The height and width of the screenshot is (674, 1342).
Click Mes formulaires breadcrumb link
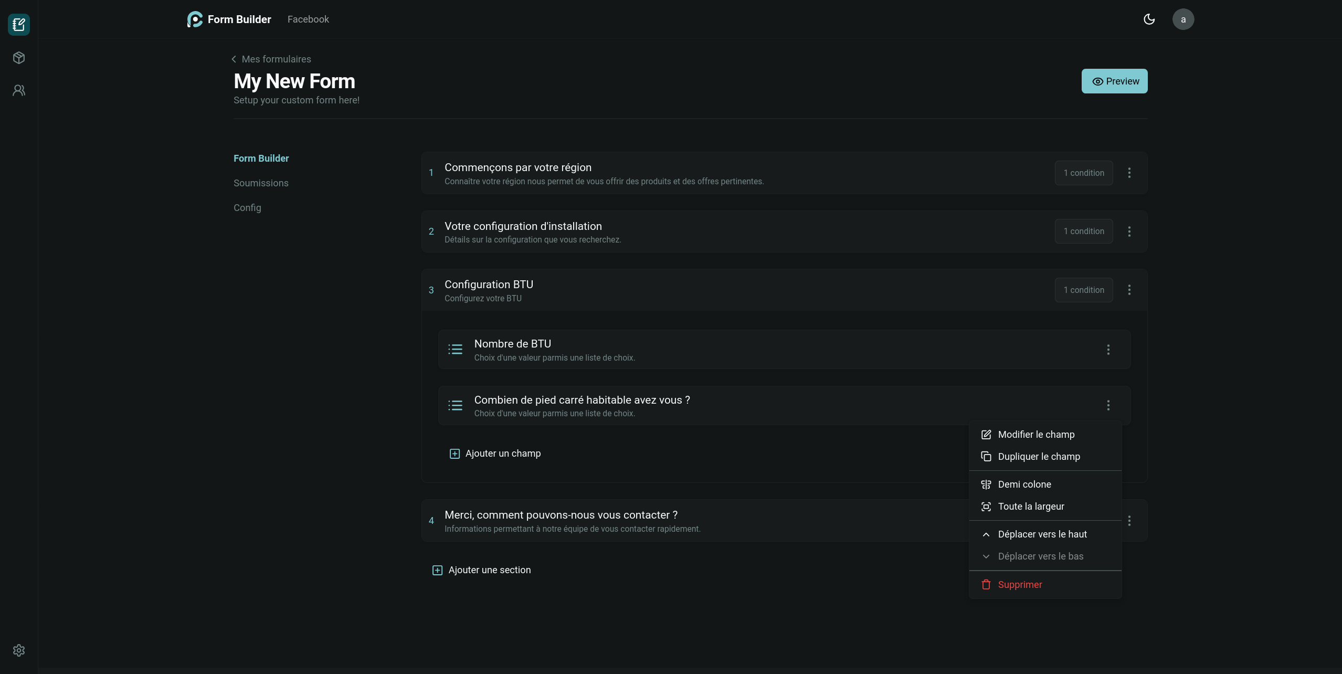point(271,59)
